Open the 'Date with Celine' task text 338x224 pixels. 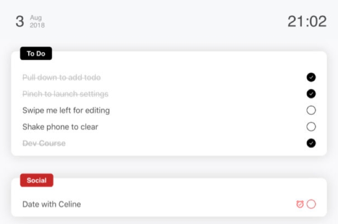[52, 204]
